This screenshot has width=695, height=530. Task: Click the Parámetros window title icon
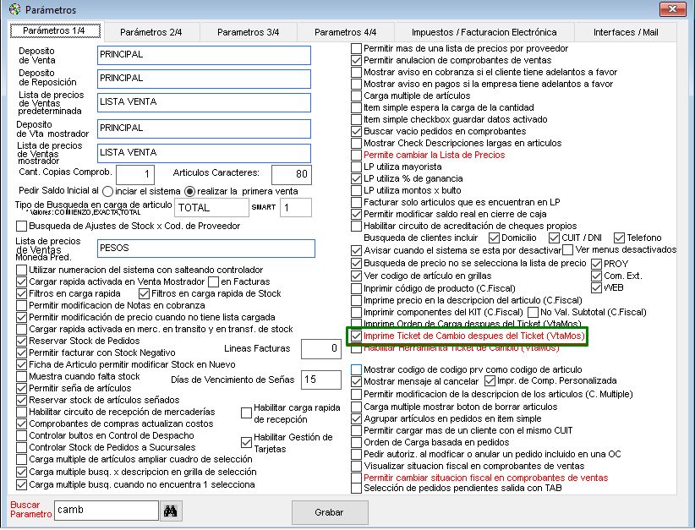[x=14, y=9]
